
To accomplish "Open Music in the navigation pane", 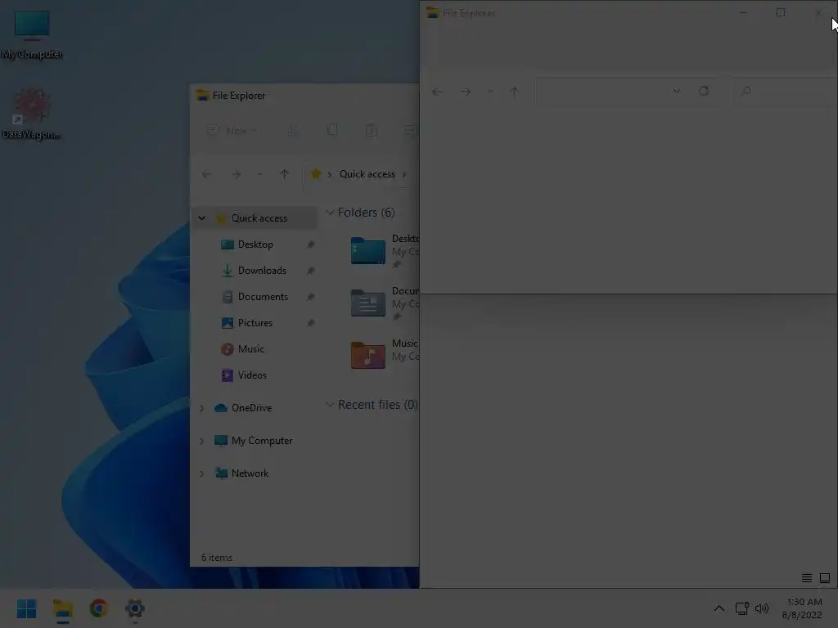I will (x=251, y=349).
